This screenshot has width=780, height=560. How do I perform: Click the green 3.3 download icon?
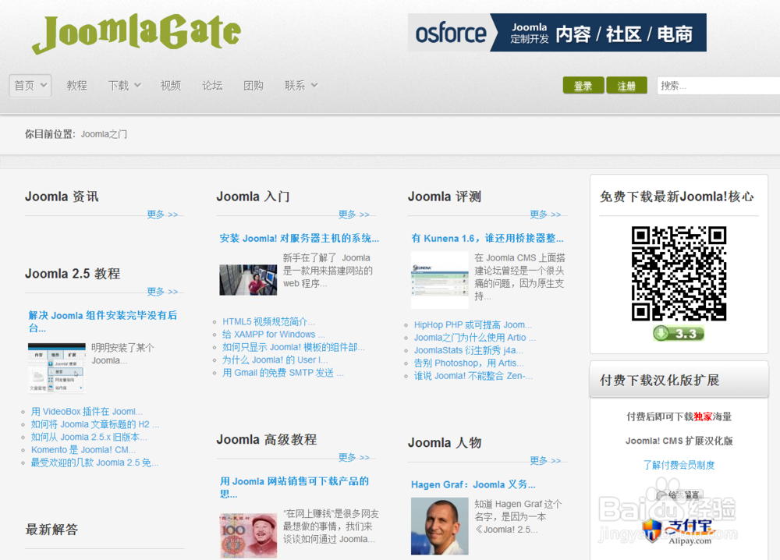click(679, 333)
